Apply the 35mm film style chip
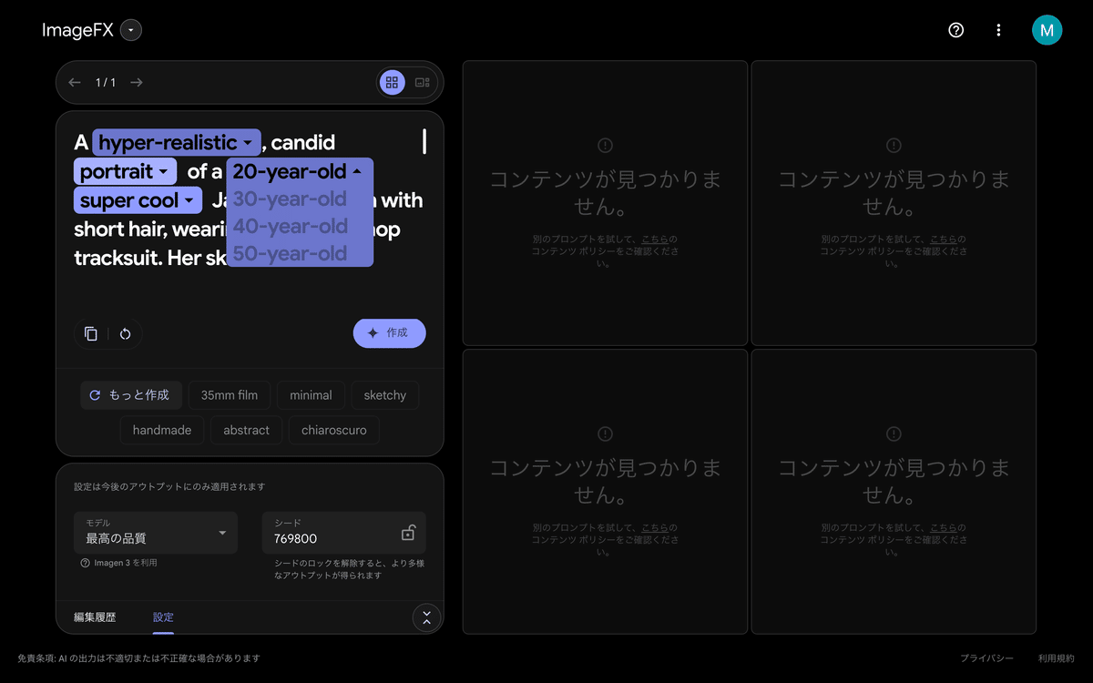The image size is (1093, 683). 229,394
